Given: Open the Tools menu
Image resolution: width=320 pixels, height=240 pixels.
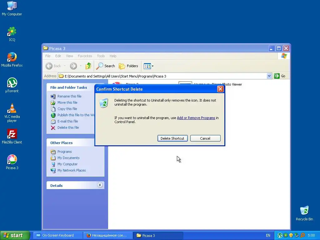Looking at the screenshot, I should (x=101, y=56).
